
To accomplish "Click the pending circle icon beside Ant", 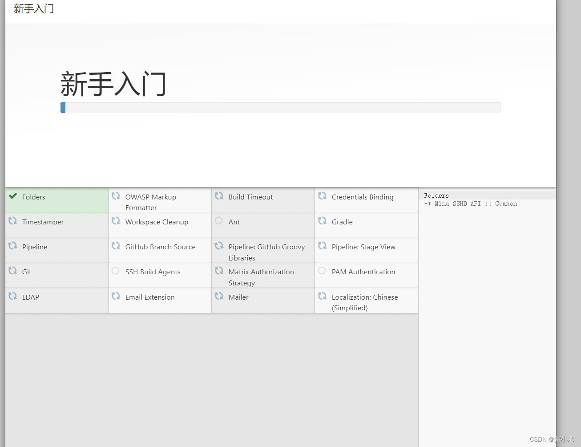I will point(218,220).
